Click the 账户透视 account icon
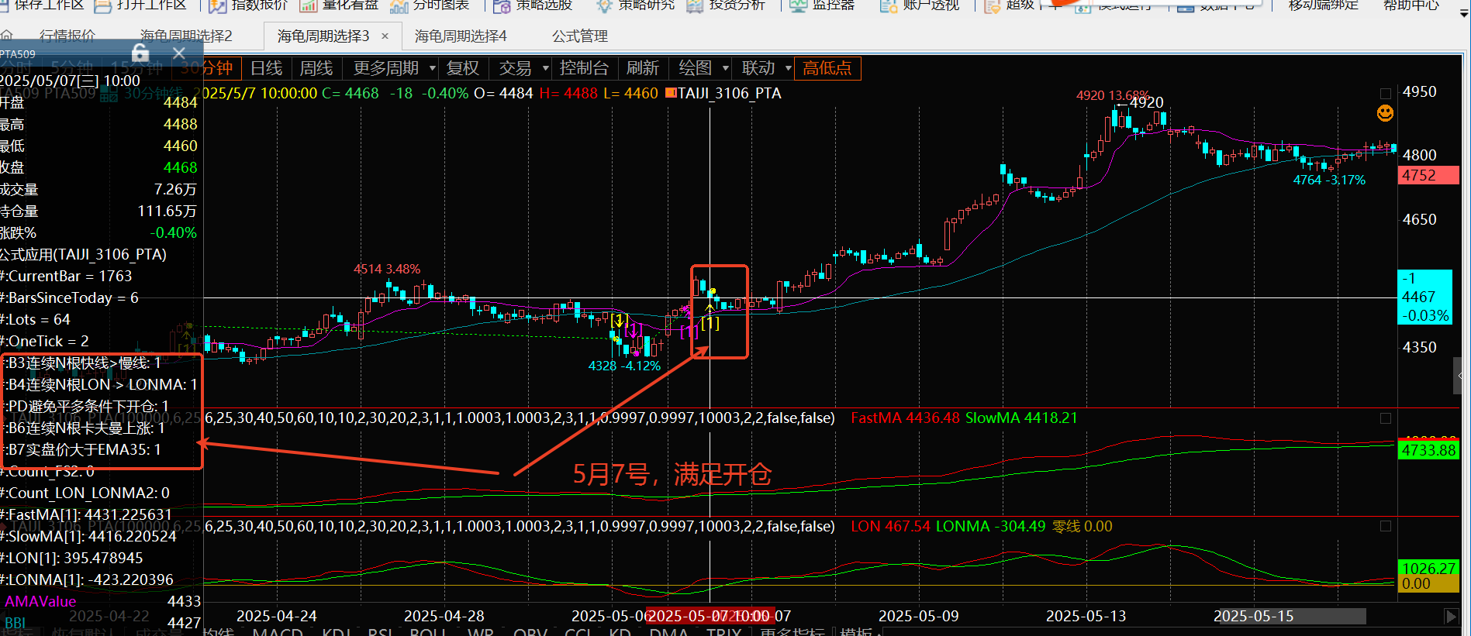The width and height of the screenshot is (1471, 636). coord(889,6)
